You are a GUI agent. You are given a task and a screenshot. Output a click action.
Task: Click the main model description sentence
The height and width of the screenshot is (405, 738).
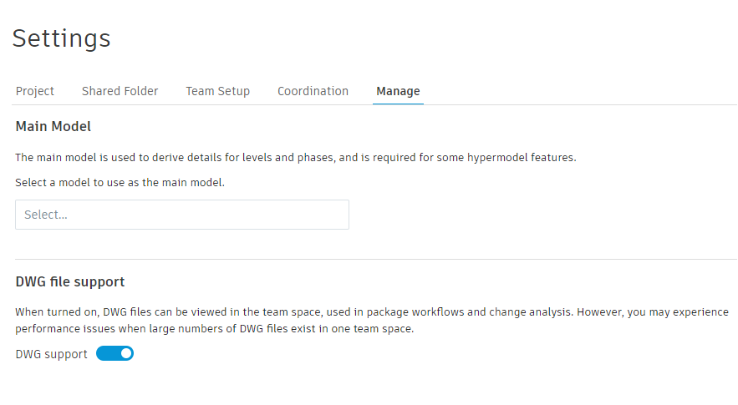click(296, 157)
